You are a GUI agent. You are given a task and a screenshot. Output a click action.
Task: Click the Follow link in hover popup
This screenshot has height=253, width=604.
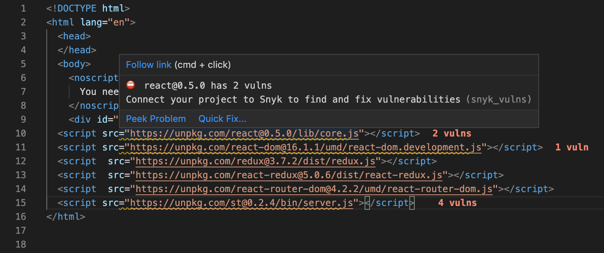[x=148, y=65]
